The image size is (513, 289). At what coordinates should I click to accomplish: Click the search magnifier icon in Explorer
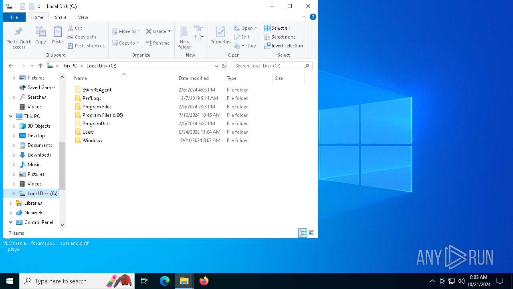[307, 66]
